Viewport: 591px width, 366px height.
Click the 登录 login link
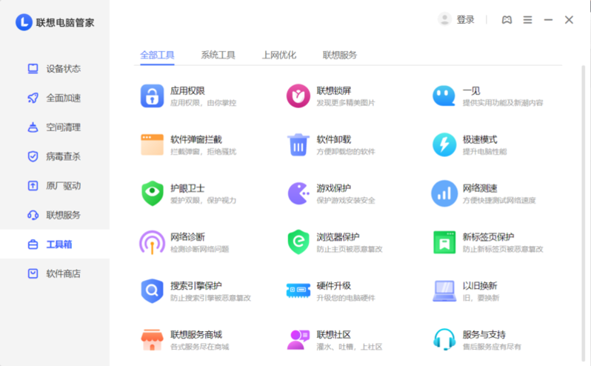(x=466, y=19)
